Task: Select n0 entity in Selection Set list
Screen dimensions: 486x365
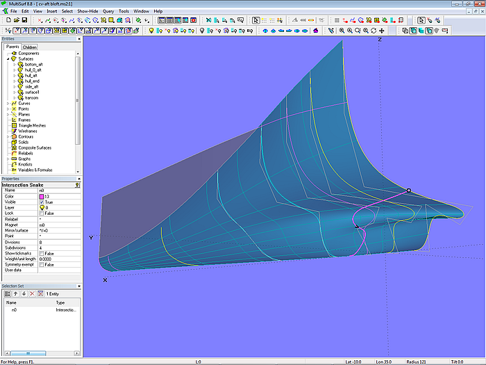Action: pos(14,309)
